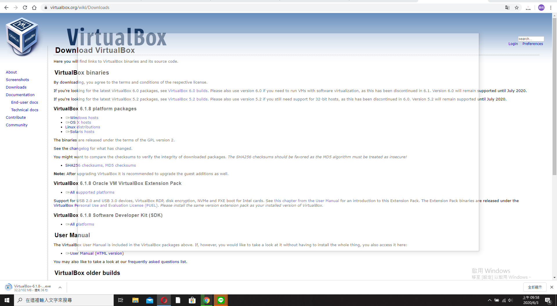The image size is (557, 306).
Task: Open the SHA256 checksums link
Action: point(84,165)
